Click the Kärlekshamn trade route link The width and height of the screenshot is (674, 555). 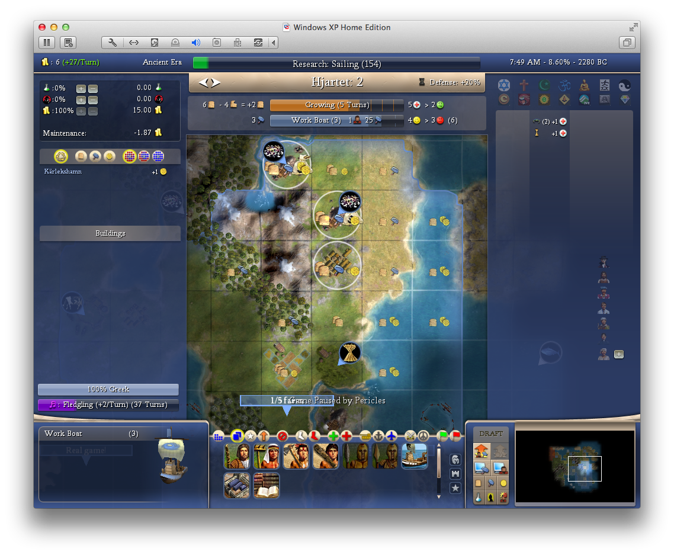[x=63, y=171]
